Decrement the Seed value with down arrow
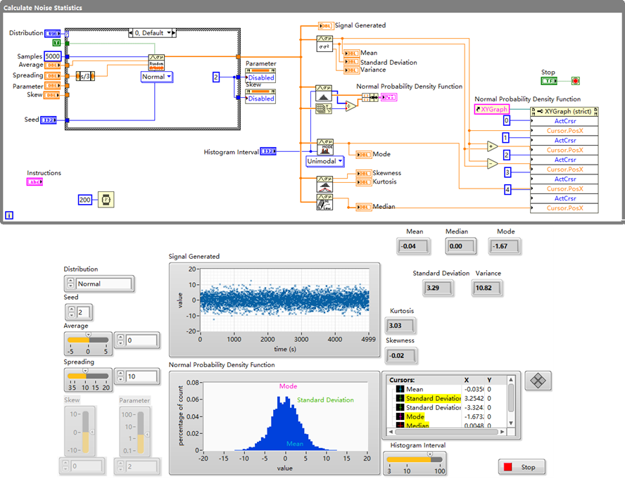Image resolution: width=625 pixels, height=479 pixels. [x=71, y=315]
